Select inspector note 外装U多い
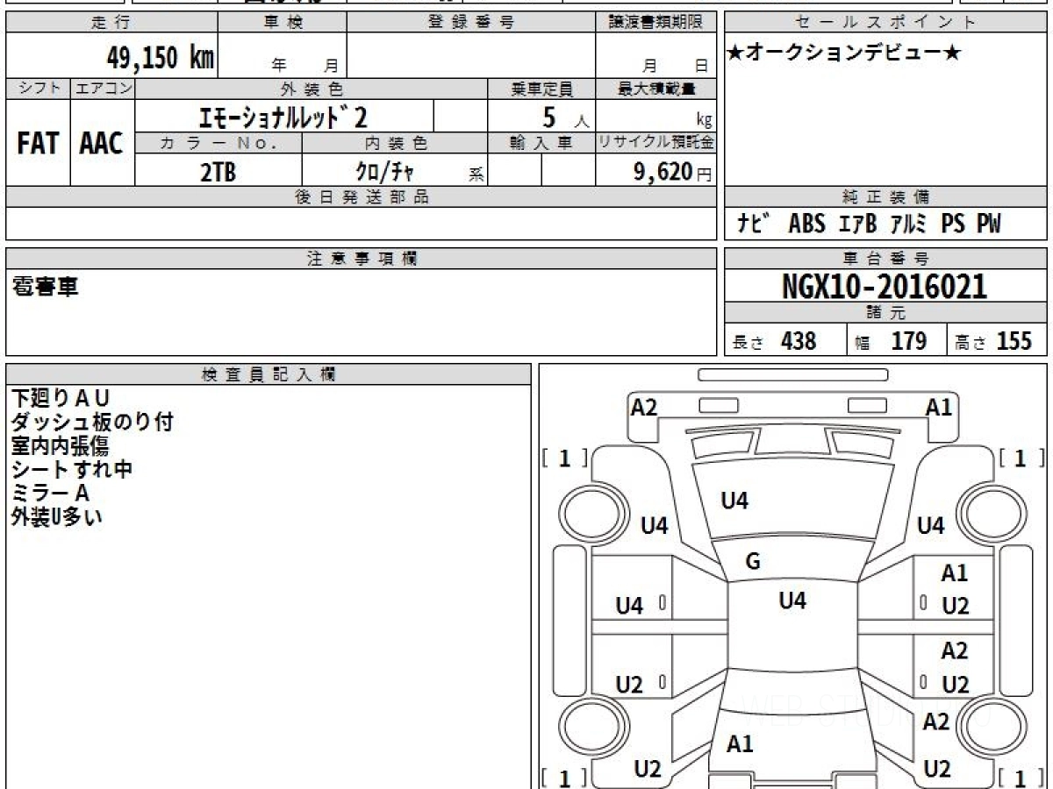This screenshot has height=789, width=1053. [56, 517]
